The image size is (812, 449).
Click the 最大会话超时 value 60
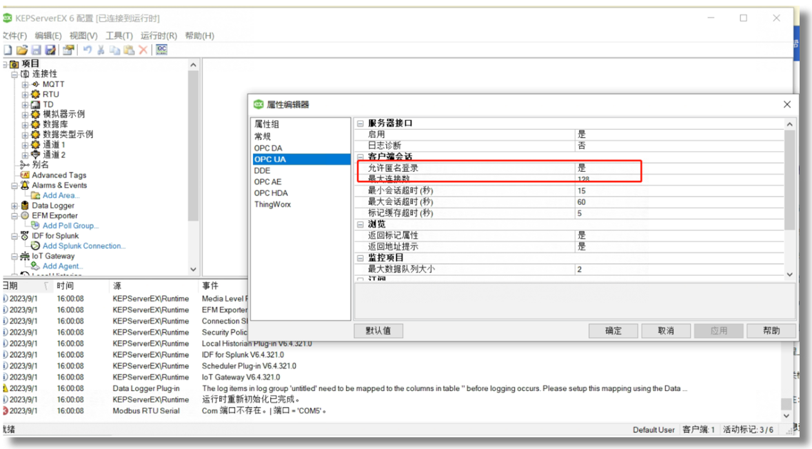679,202
